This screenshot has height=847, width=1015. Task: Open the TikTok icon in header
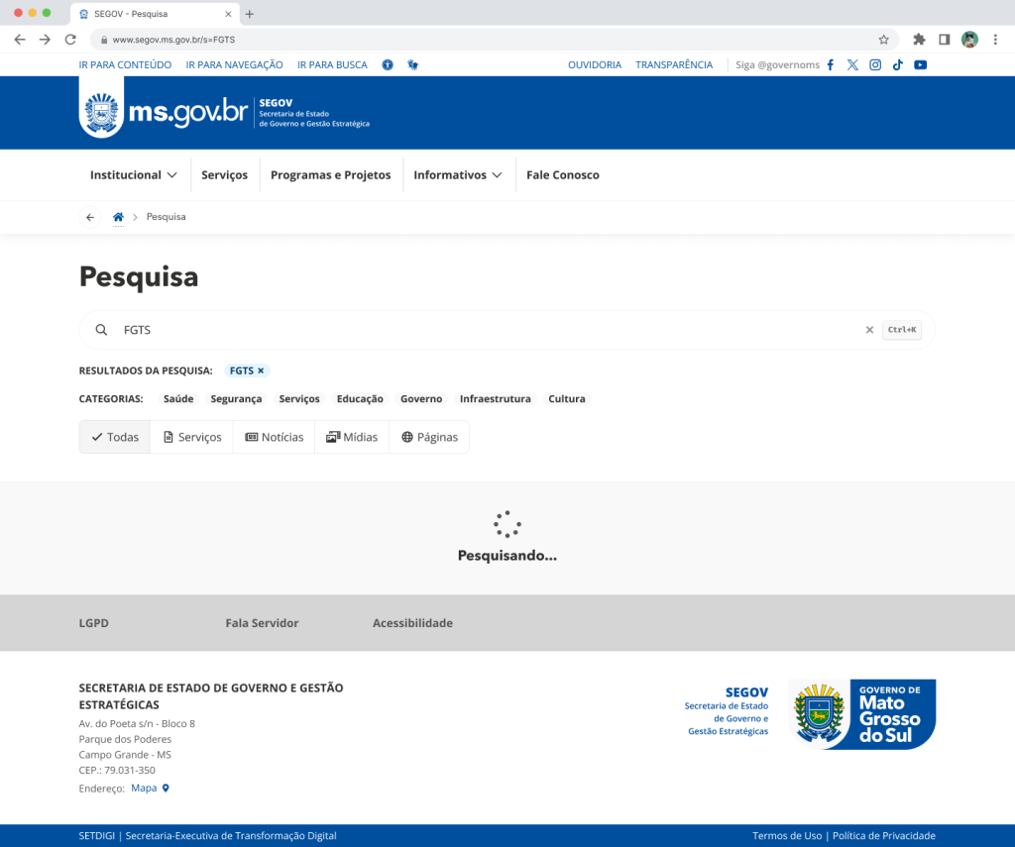(898, 65)
